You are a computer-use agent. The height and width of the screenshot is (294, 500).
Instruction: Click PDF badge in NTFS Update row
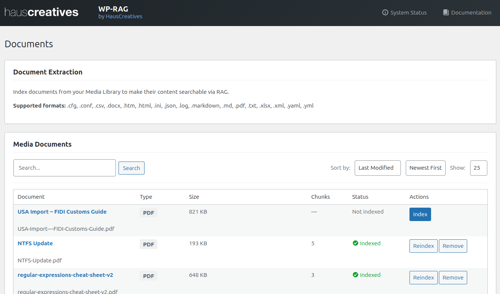(149, 245)
